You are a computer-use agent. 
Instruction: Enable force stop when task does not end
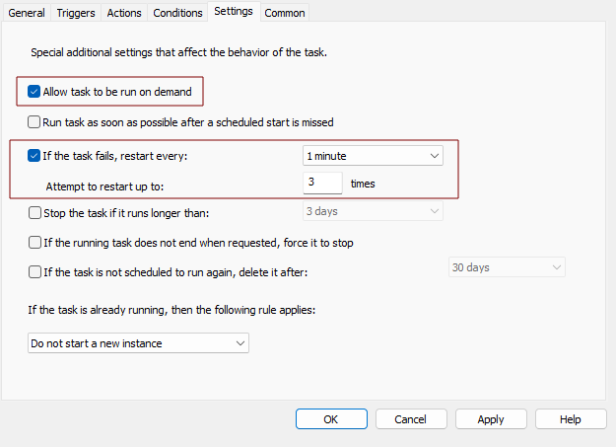coord(34,242)
